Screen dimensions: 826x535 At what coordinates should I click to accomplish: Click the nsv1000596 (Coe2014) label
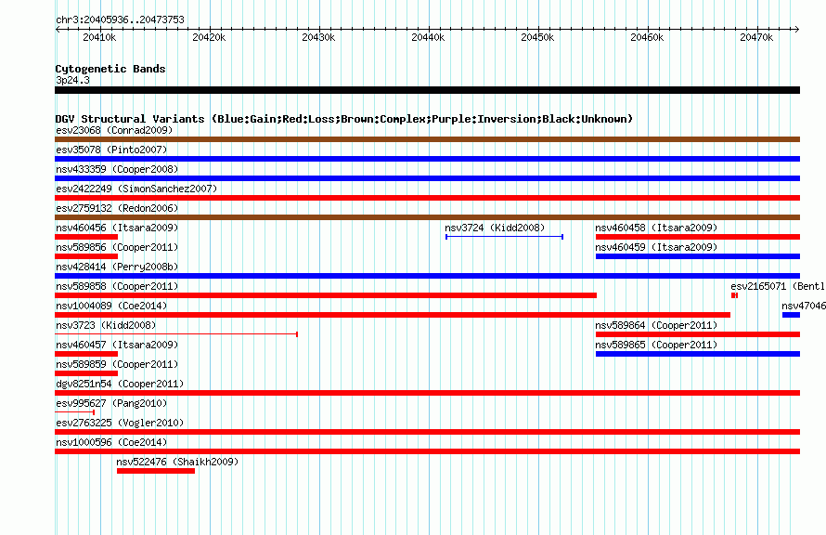coord(111,442)
